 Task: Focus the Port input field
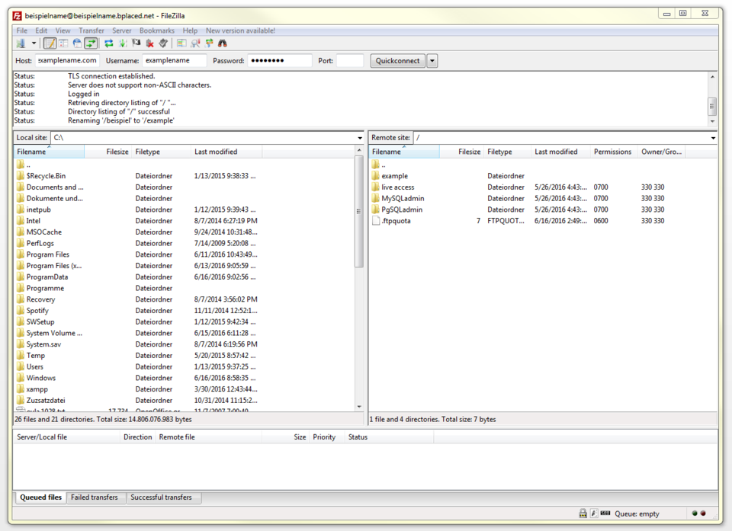[x=350, y=61]
